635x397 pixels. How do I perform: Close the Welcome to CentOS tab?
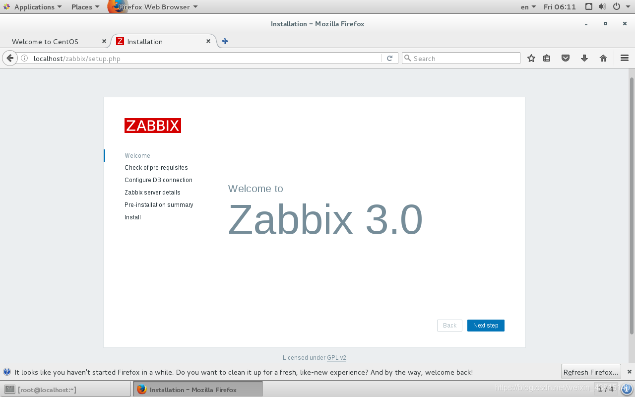click(x=104, y=41)
